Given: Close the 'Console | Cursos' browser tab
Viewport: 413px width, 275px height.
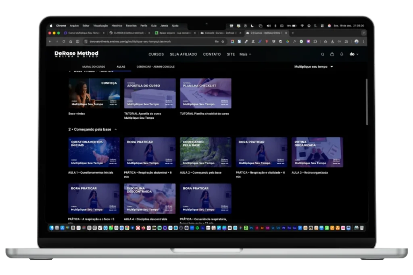Looking at the screenshot, I should (x=240, y=33).
